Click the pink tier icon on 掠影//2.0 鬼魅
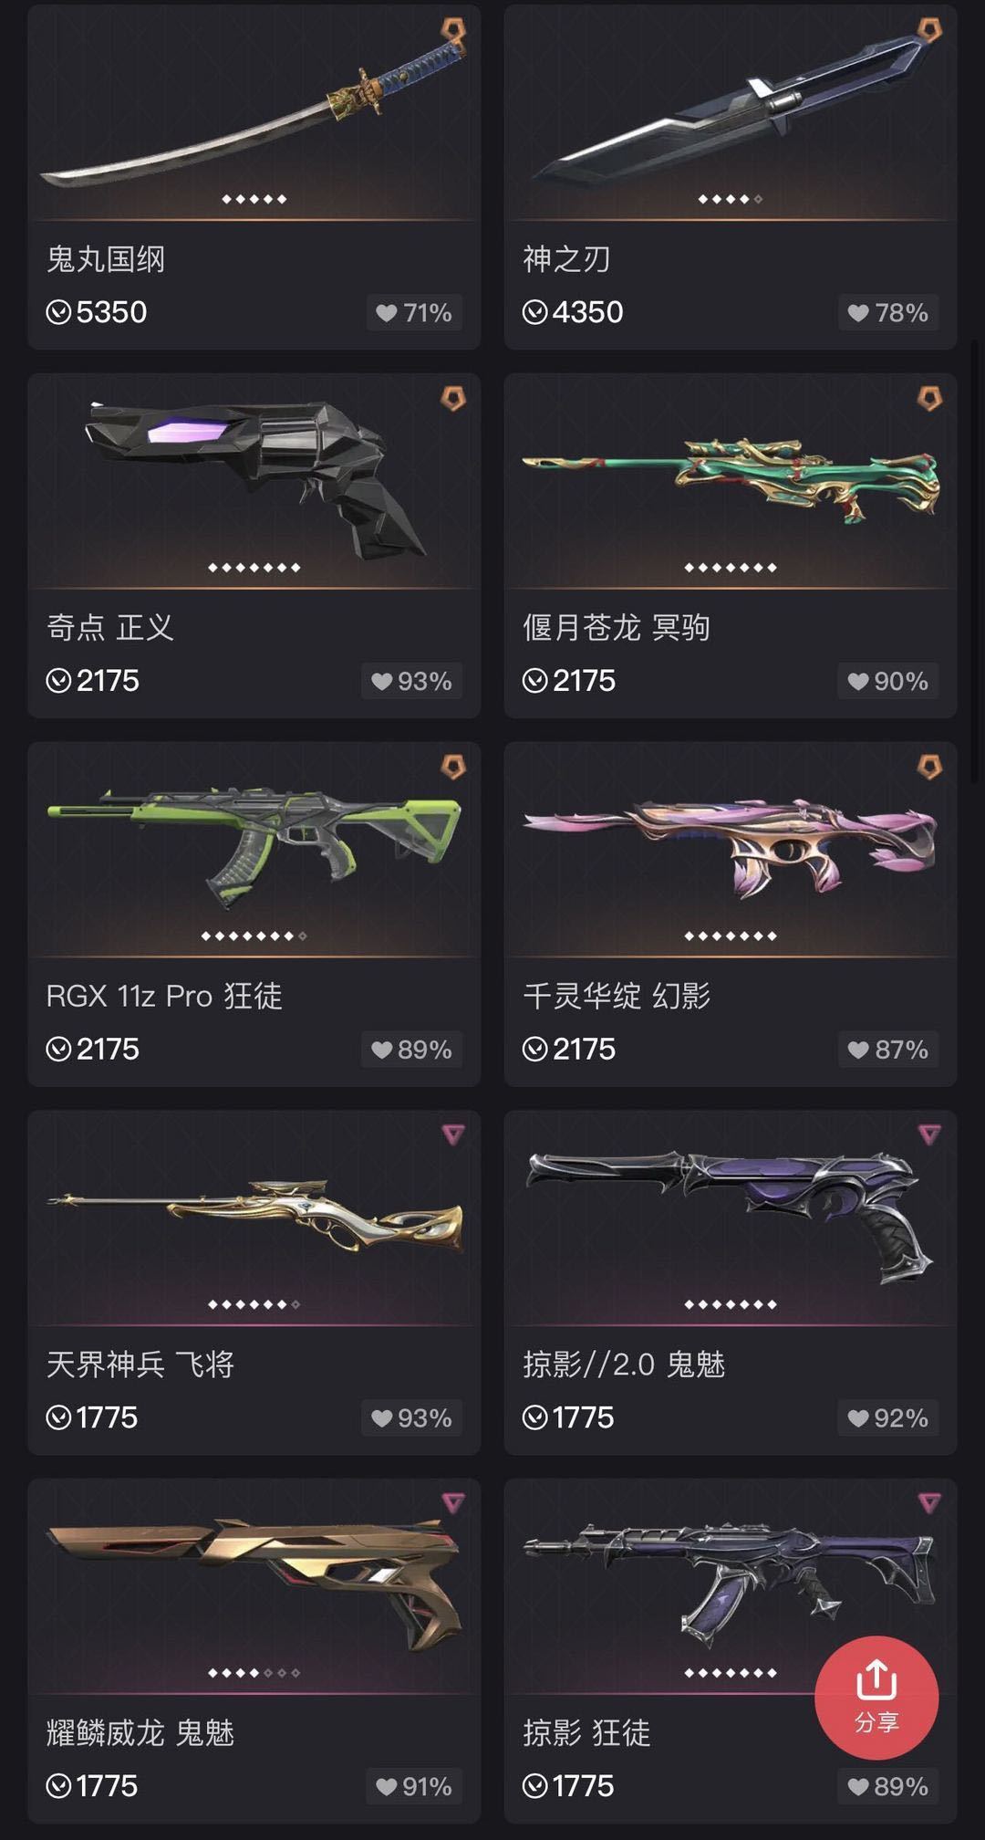 point(929,1134)
